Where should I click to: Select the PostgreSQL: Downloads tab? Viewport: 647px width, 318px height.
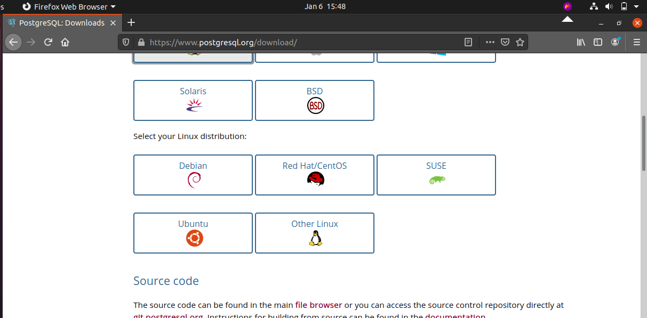61,23
